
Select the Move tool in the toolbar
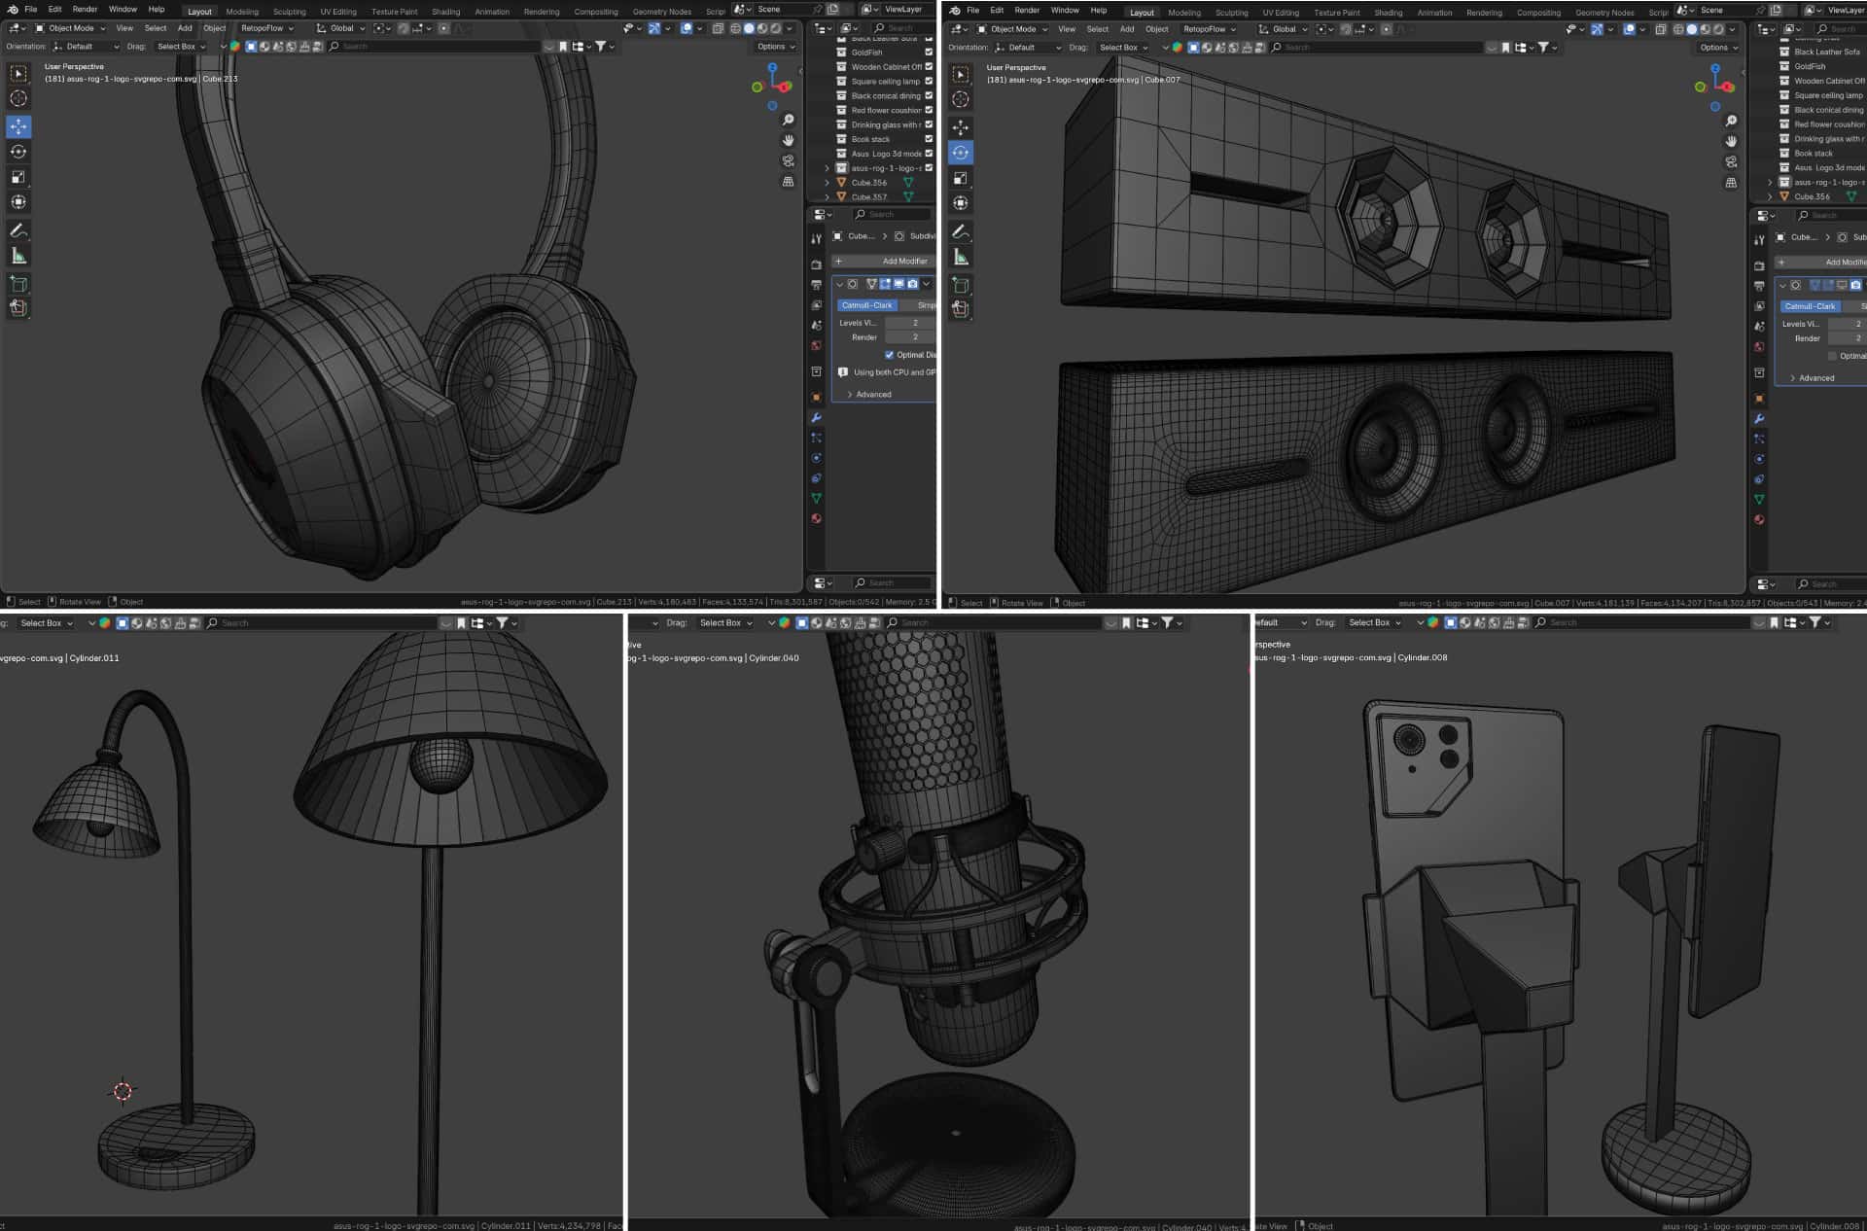[x=17, y=126]
